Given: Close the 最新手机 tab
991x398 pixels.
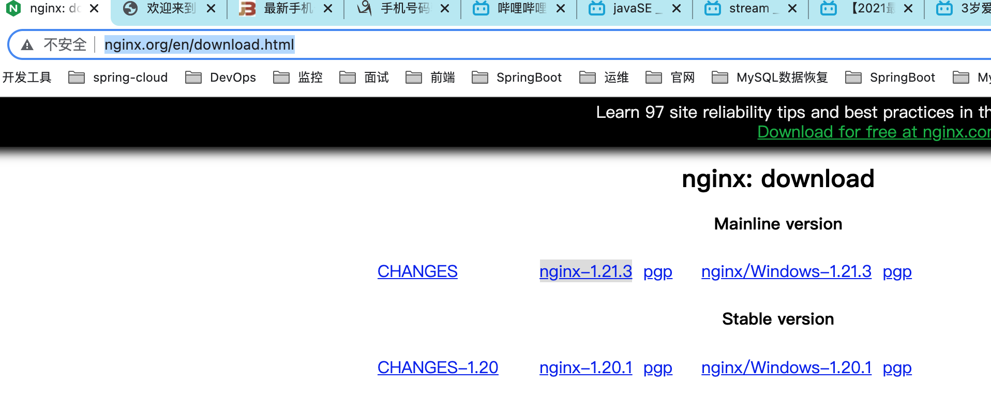Looking at the screenshot, I should (328, 8).
